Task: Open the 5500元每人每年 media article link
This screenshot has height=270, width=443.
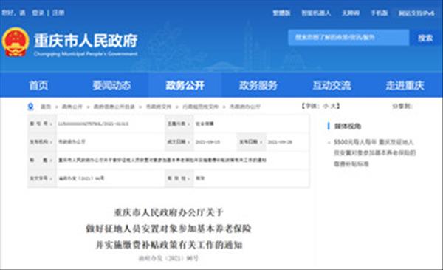Action: point(375,153)
